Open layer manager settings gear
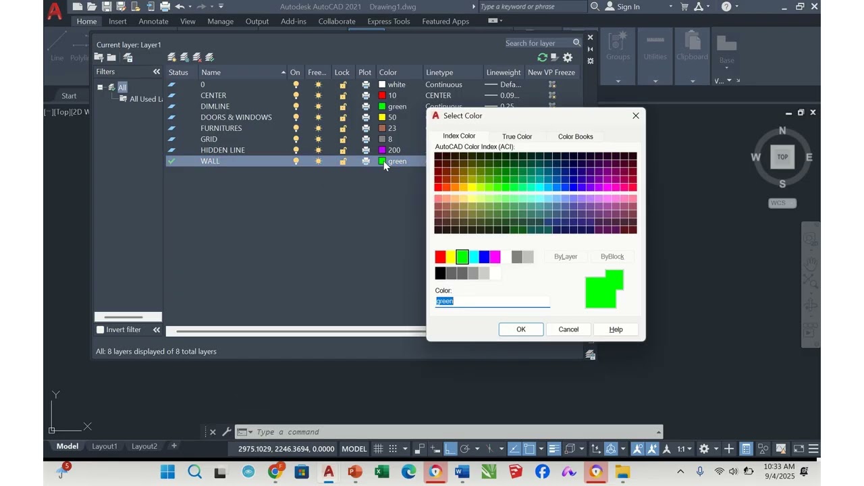 click(568, 58)
